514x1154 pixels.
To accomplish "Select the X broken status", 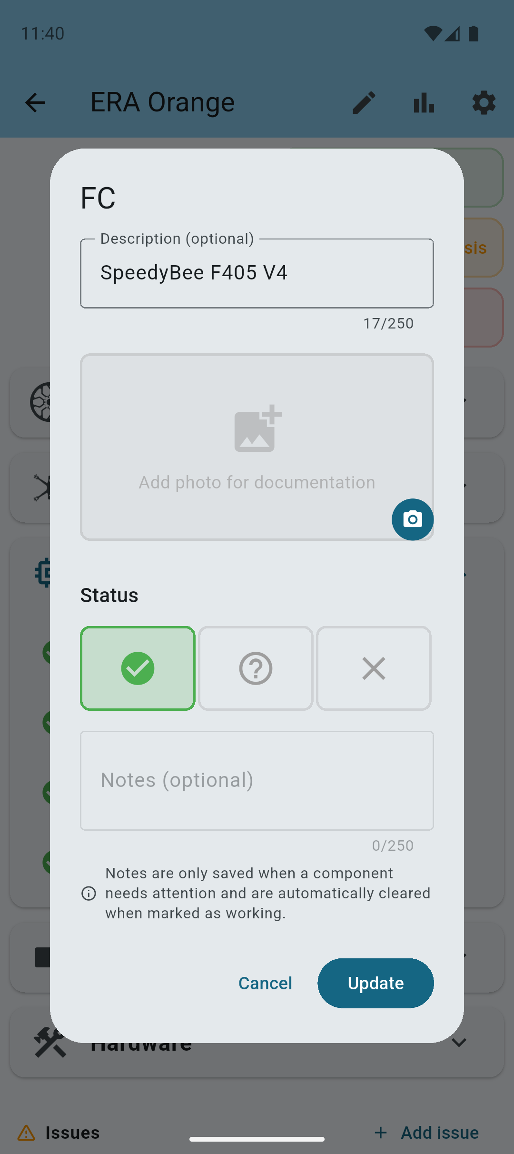I will (x=374, y=668).
